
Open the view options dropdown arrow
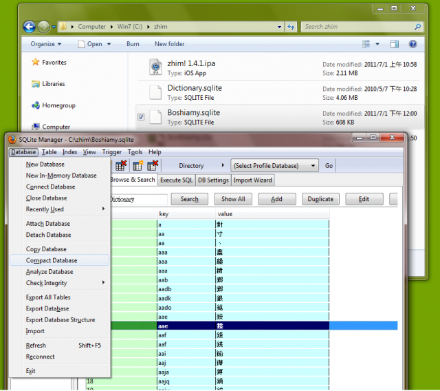point(377,44)
